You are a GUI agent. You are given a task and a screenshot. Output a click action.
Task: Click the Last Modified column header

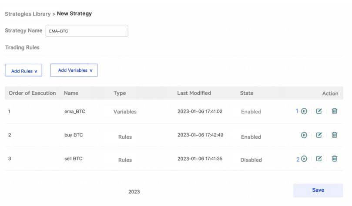point(194,93)
